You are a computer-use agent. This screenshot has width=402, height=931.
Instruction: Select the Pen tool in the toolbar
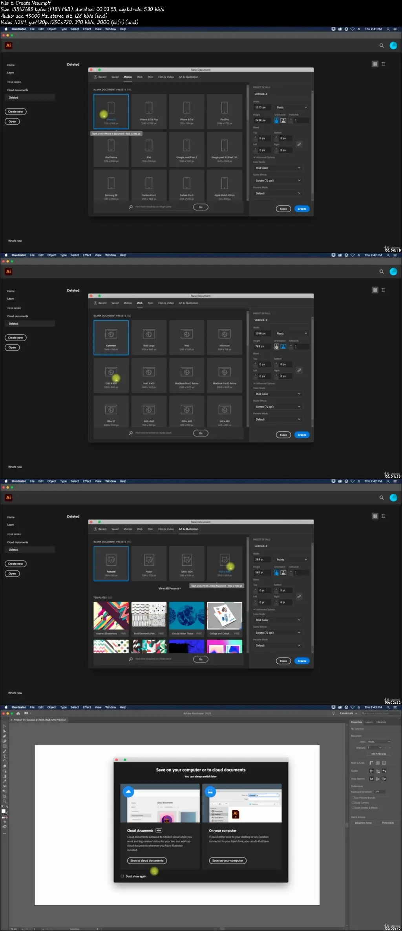pyautogui.click(x=5, y=736)
